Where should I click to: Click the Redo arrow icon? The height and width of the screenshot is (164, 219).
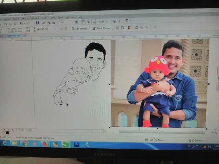(x=28, y=23)
